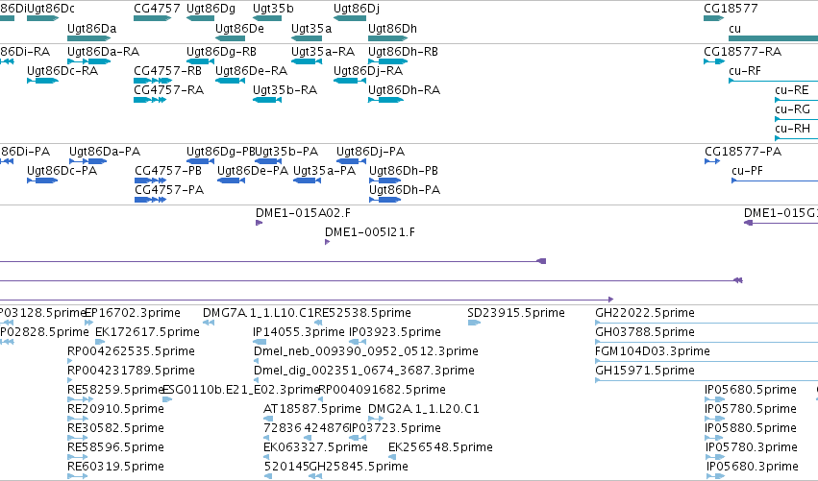Select the Dmel_neb_009390_0952_0512.3prime label
Image resolution: width=818 pixels, height=481 pixels.
click(x=365, y=351)
